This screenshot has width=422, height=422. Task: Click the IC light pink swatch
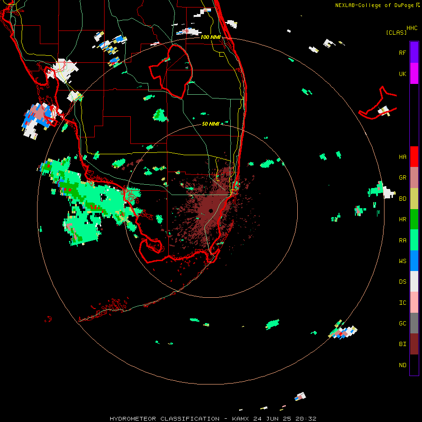tap(414, 302)
